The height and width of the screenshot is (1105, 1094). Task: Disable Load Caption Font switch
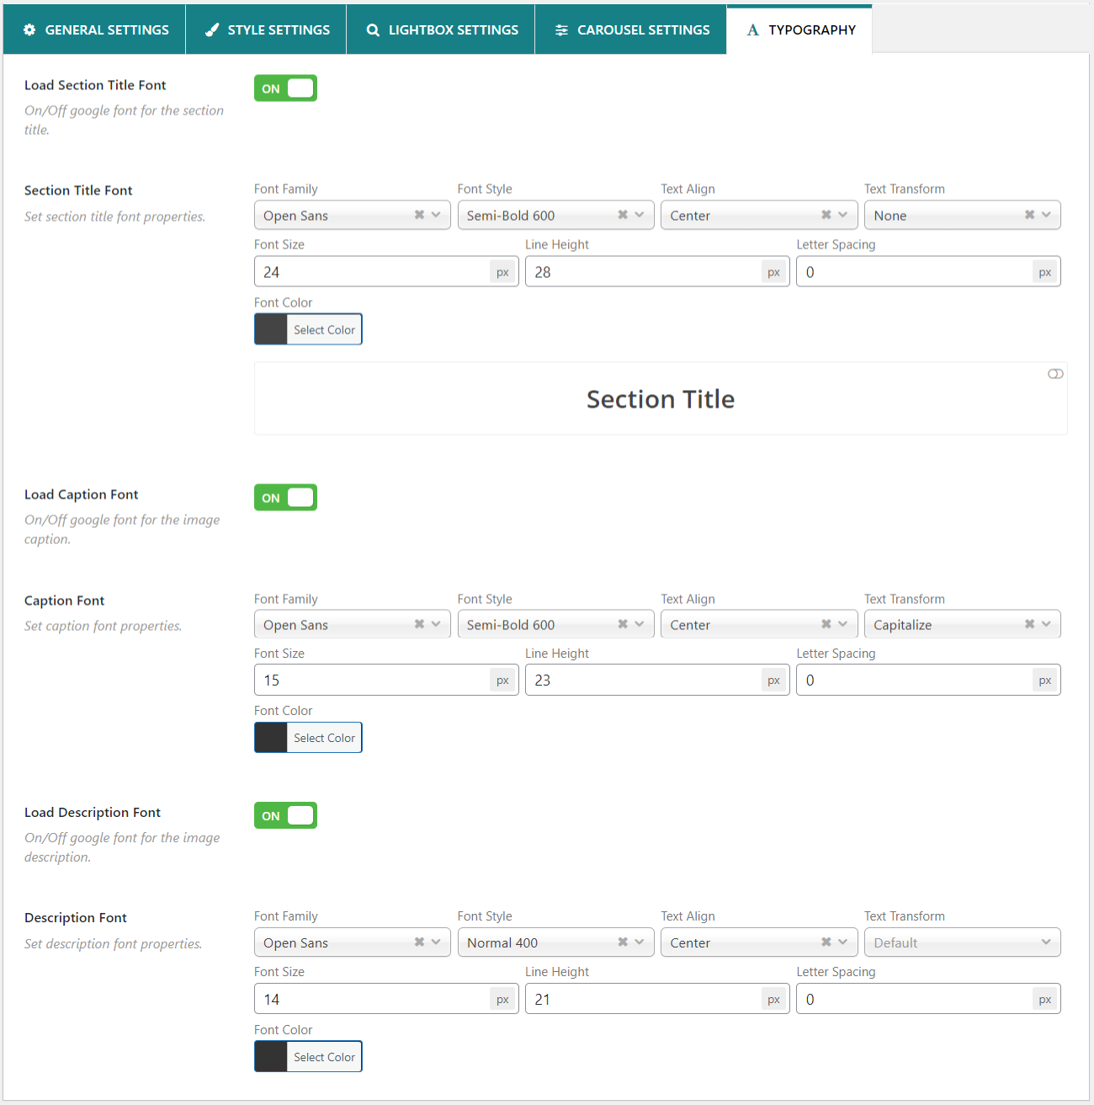point(286,498)
